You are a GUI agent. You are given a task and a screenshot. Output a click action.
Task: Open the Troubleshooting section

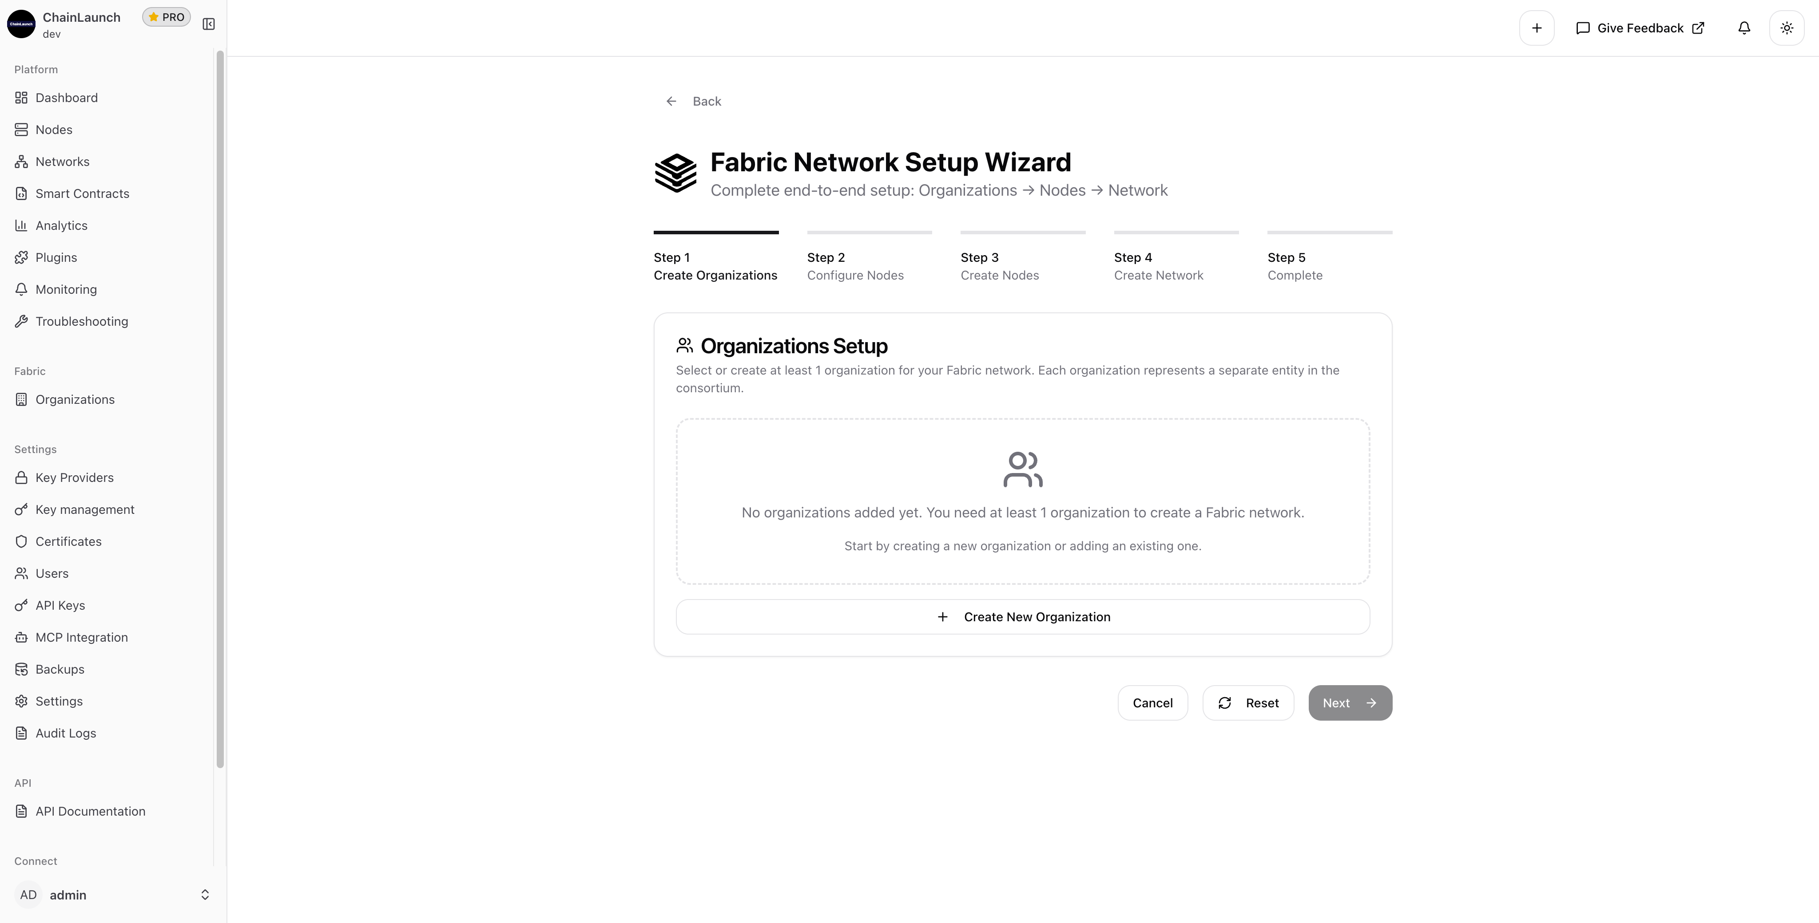[x=81, y=321]
